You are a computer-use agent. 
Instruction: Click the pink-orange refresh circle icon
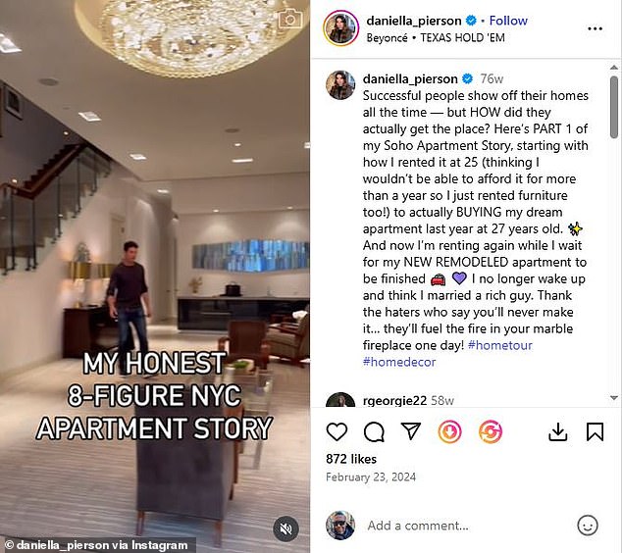(x=491, y=431)
